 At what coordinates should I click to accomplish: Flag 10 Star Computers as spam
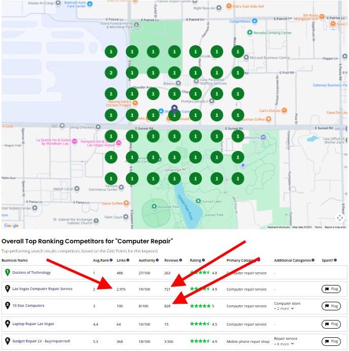click(331, 306)
